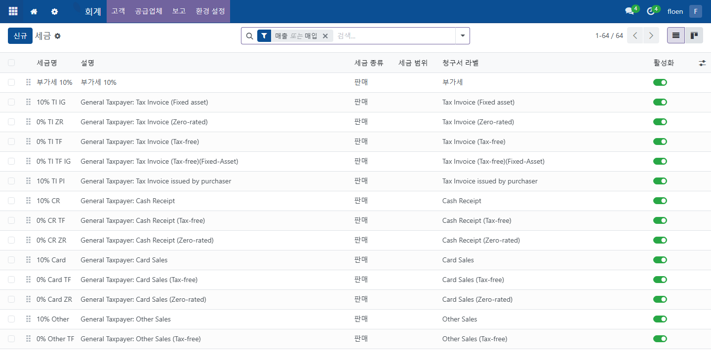
Task: Open the 0% TI TF IG tax row
Action: [355, 161]
